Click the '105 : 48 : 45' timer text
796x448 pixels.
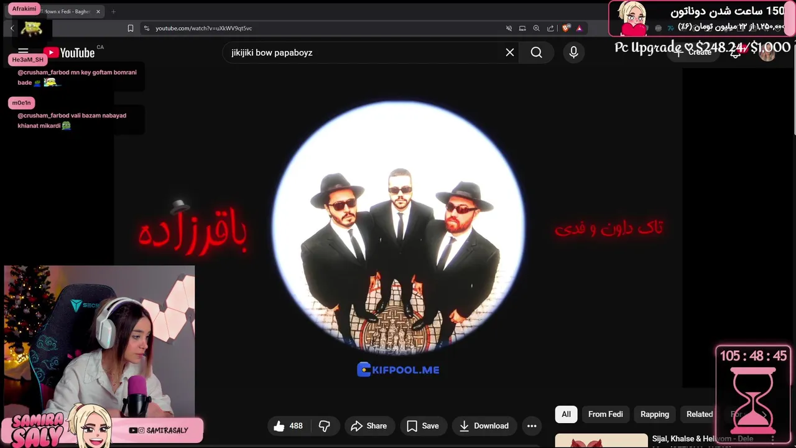[753, 356]
